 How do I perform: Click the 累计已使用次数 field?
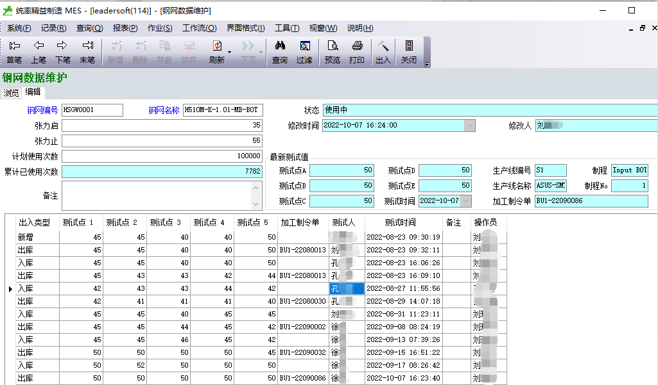point(162,171)
